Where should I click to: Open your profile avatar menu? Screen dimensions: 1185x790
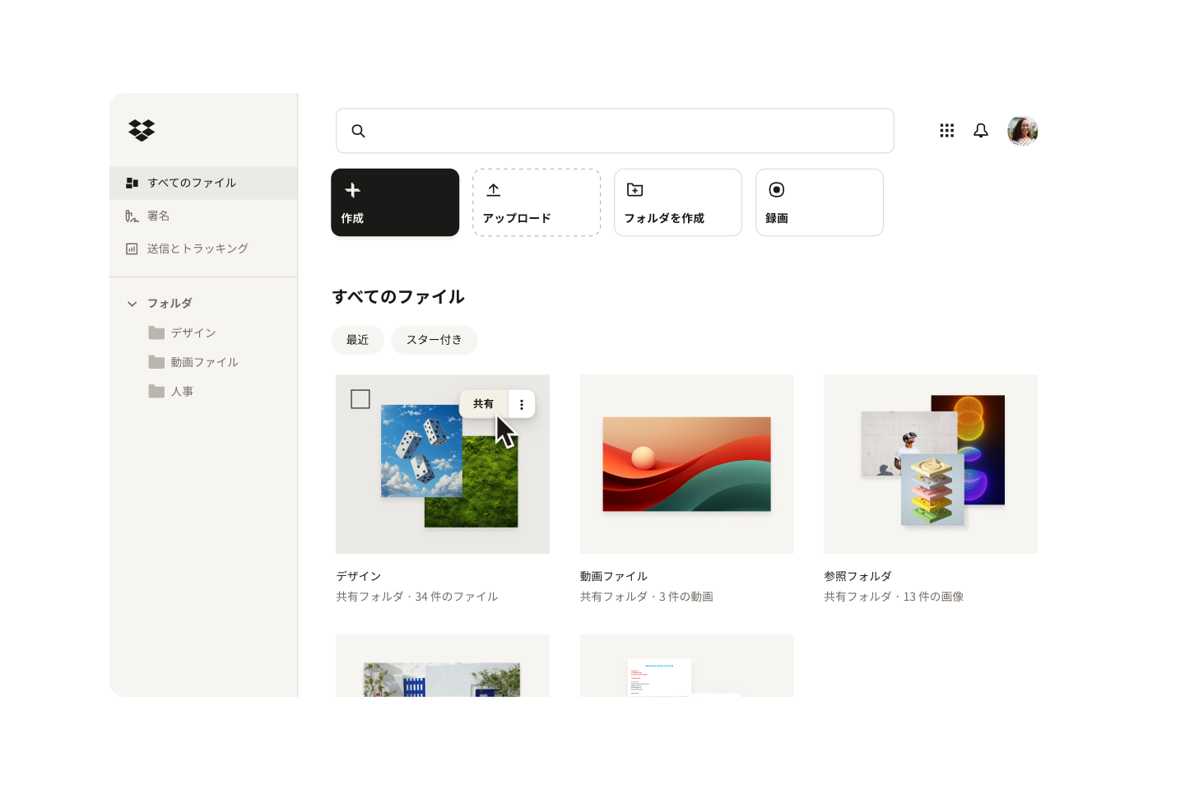pyautogui.click(x=1022, y=130)
